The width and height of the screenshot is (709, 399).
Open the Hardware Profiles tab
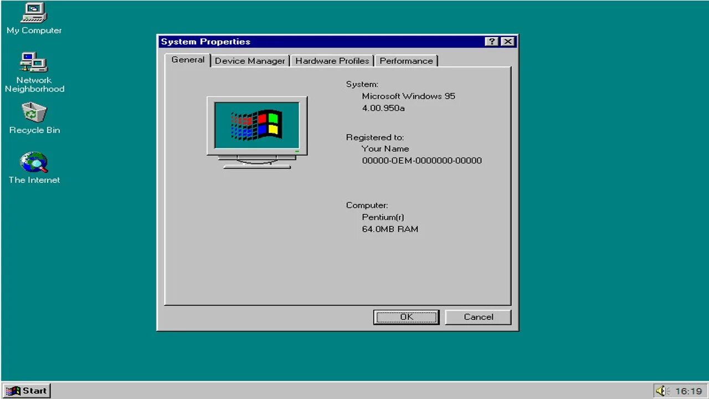[x=332, y=61]
